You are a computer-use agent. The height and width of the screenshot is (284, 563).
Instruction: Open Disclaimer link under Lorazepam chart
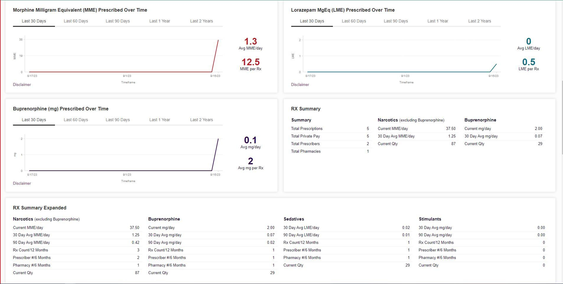click(x=300, y=84)
